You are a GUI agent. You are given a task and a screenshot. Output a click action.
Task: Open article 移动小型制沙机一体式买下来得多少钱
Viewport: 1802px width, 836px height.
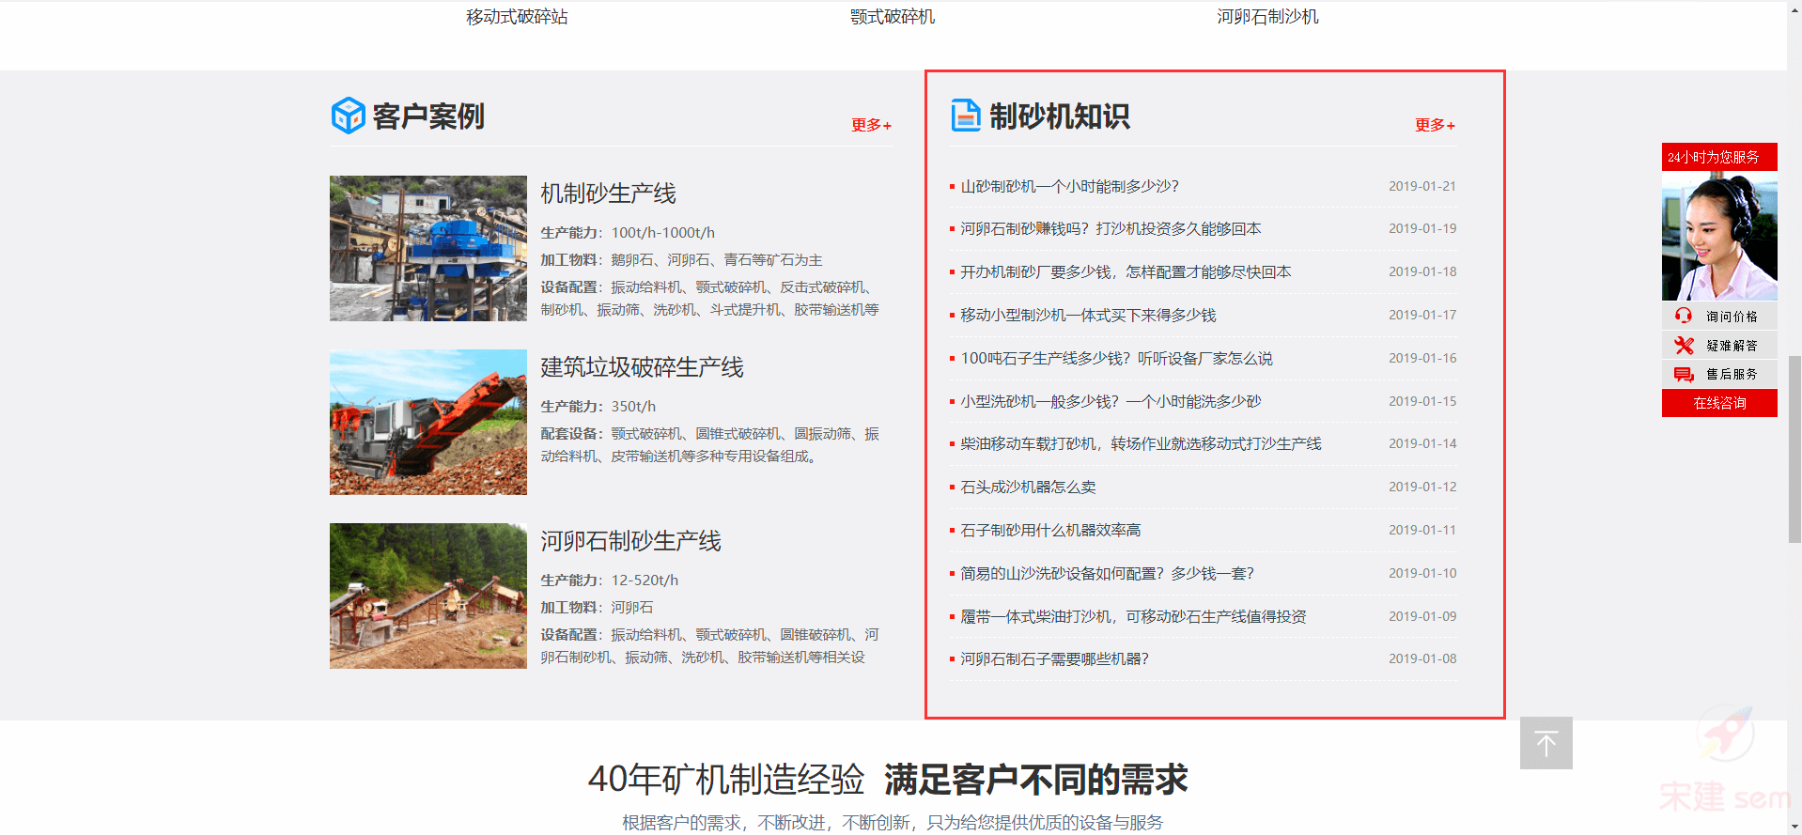pyautogui.click(x=1088, y=315)
